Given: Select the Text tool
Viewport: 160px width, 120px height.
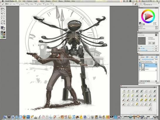Looking at the screenshot, I should (x=2, y=18).
